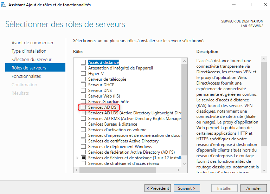Viewport: 270px width, 194px height.
Task: Open the Type d'installation step
Action: 29,51
